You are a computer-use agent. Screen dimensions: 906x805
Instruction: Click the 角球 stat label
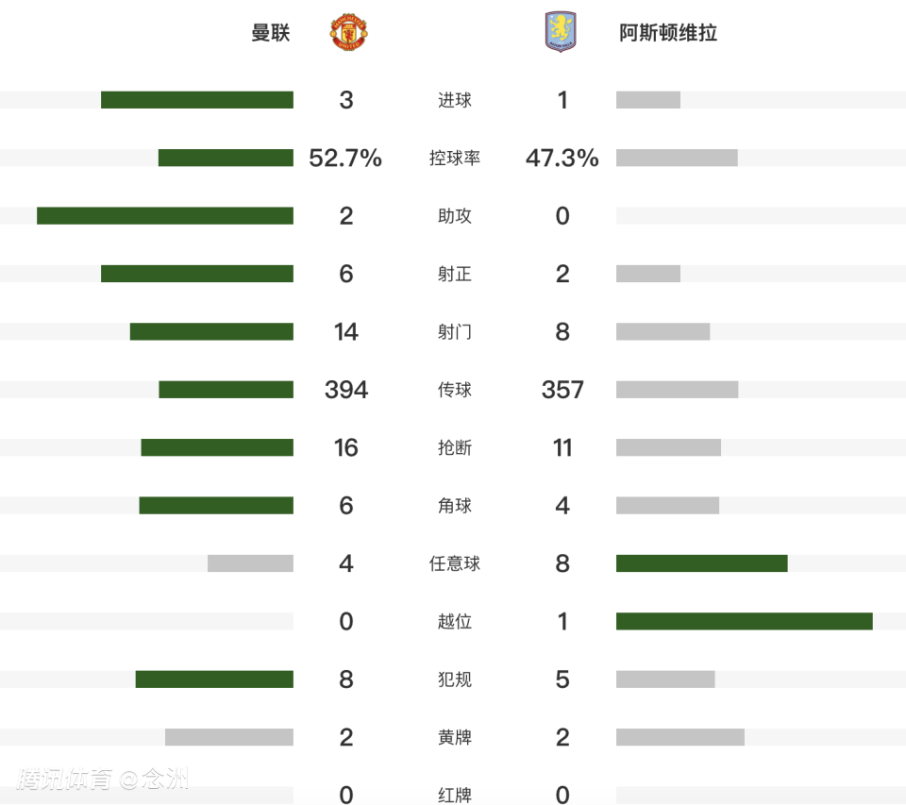(x=455, y=506)
